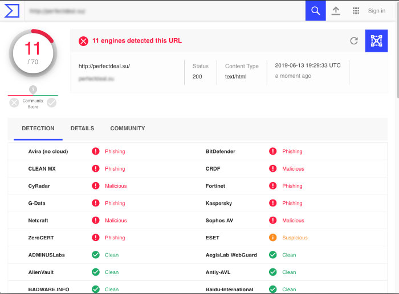The image size is (399, 294).
Task: Click the blue search magnifier button
Action: click(x=316, y=11)
